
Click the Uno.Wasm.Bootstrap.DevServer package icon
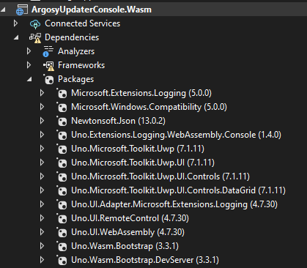(x=62, y=260)
